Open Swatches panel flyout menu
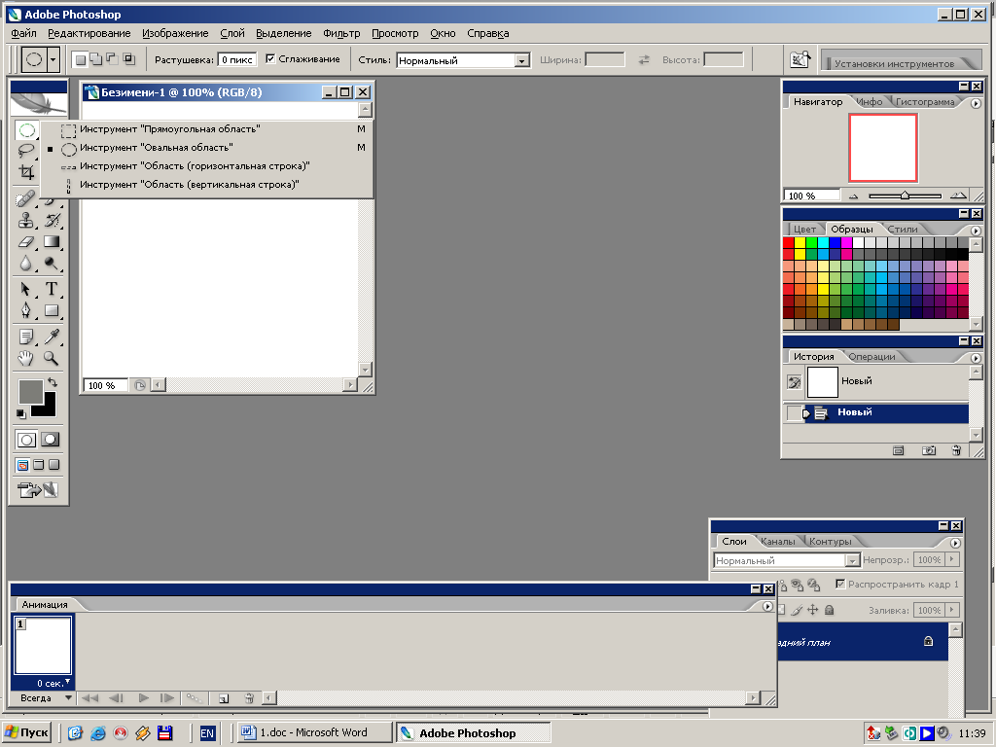The width and height of the screenshot is (996, 747). (x=976, y=231)
